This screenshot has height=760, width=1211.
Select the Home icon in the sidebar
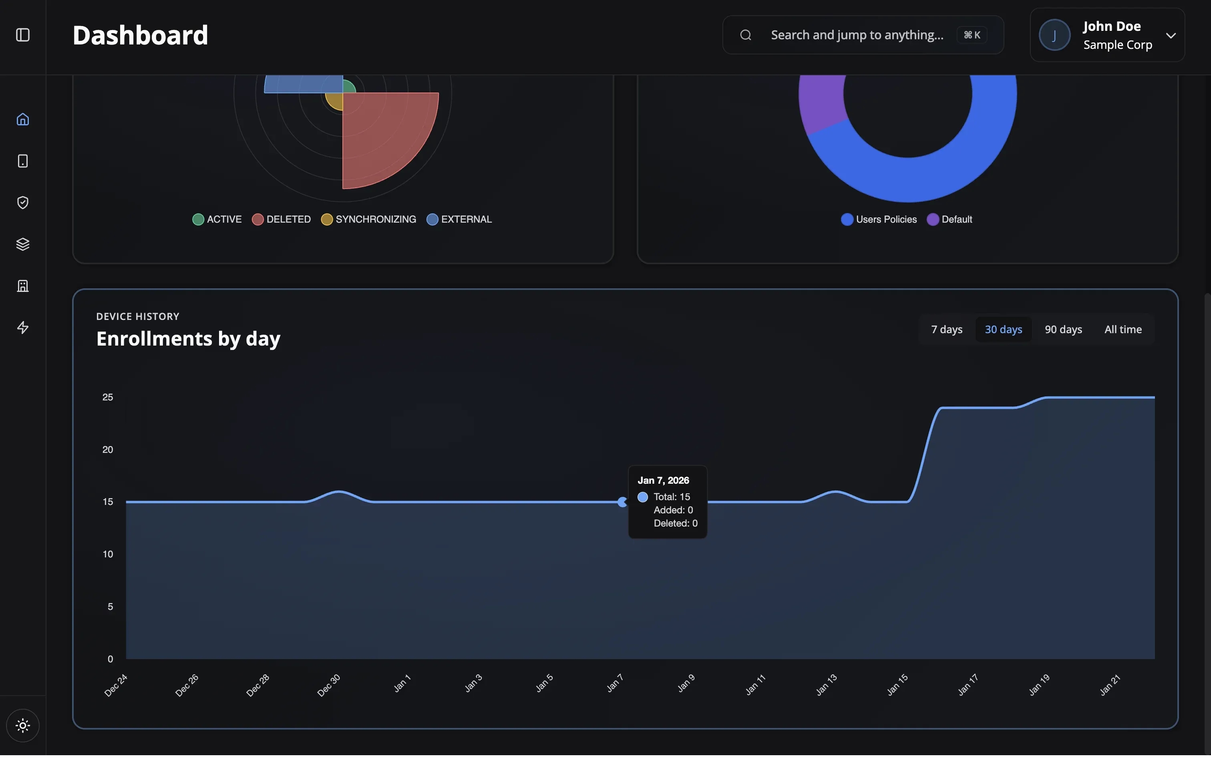pyautogui.click(x=22, y=119)
